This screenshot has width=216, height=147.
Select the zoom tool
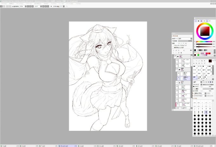click(196, 63)
